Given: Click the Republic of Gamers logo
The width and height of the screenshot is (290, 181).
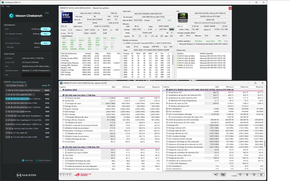Looking at the screenshot, I should (83, 174).
